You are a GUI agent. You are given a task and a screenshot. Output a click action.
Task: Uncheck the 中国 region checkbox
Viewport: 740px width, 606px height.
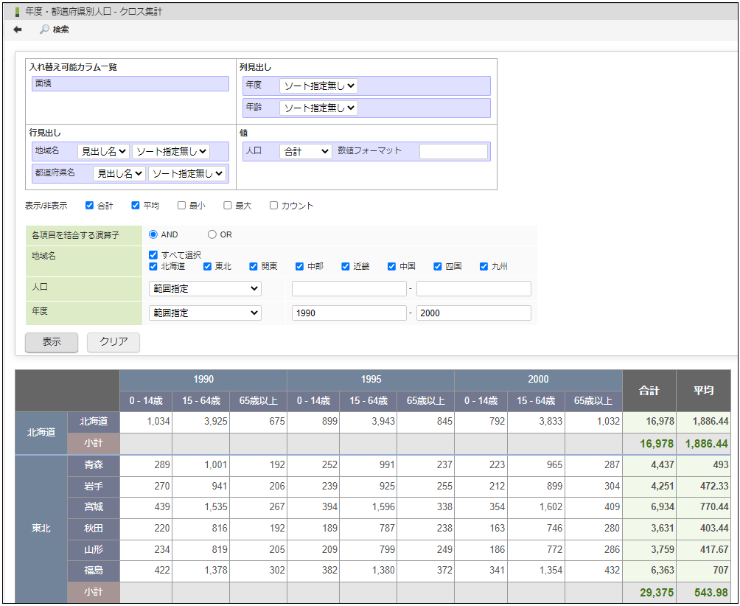pos(391,266)
